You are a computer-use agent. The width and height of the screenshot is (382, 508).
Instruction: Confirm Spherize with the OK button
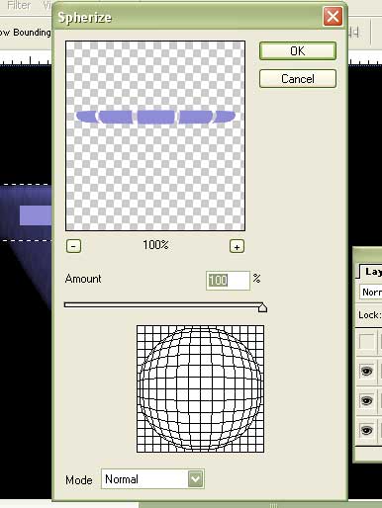coord(298,50)
